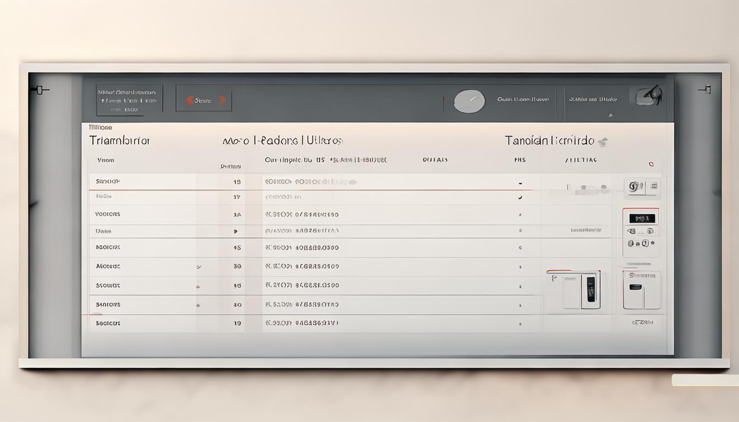Click the left orange arrow in header button

point(190,101)
